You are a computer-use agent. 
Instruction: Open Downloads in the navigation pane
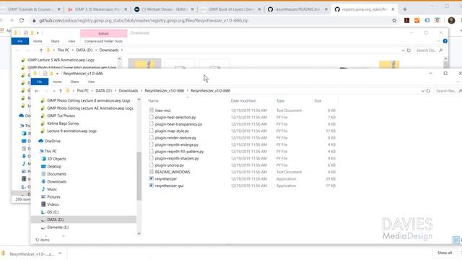tap(56, 182)
